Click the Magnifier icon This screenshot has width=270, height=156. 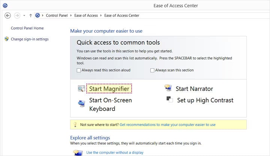coord(81,89)
